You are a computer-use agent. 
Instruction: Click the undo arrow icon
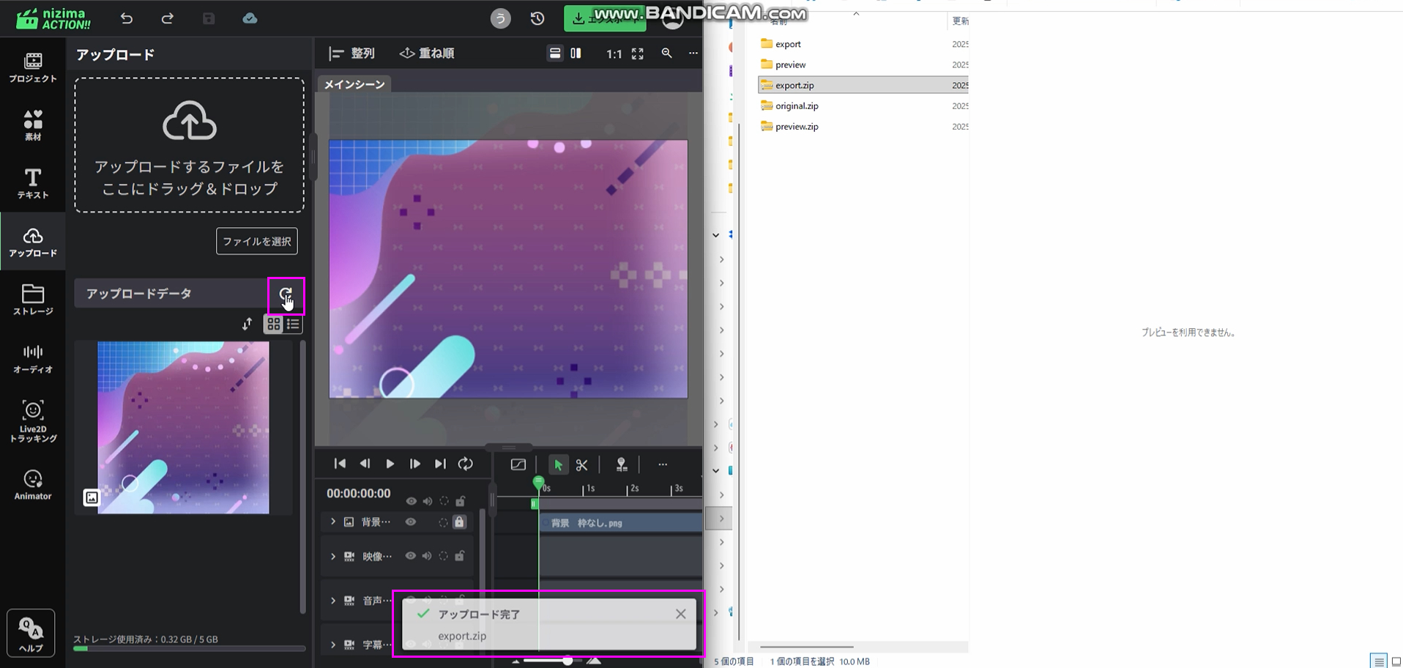pyautogui.click(x=127, y=18)
